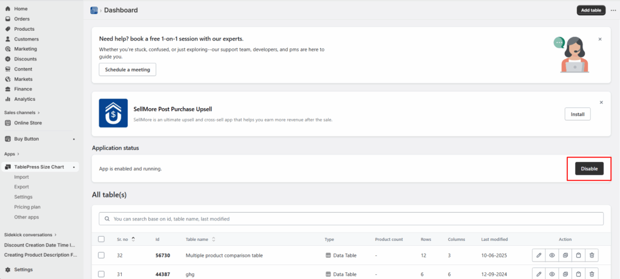The width and height of the screenshot is (620, 279).
Task: Click the edit pencil icon for table 56730
Action: tap(539, 255)
